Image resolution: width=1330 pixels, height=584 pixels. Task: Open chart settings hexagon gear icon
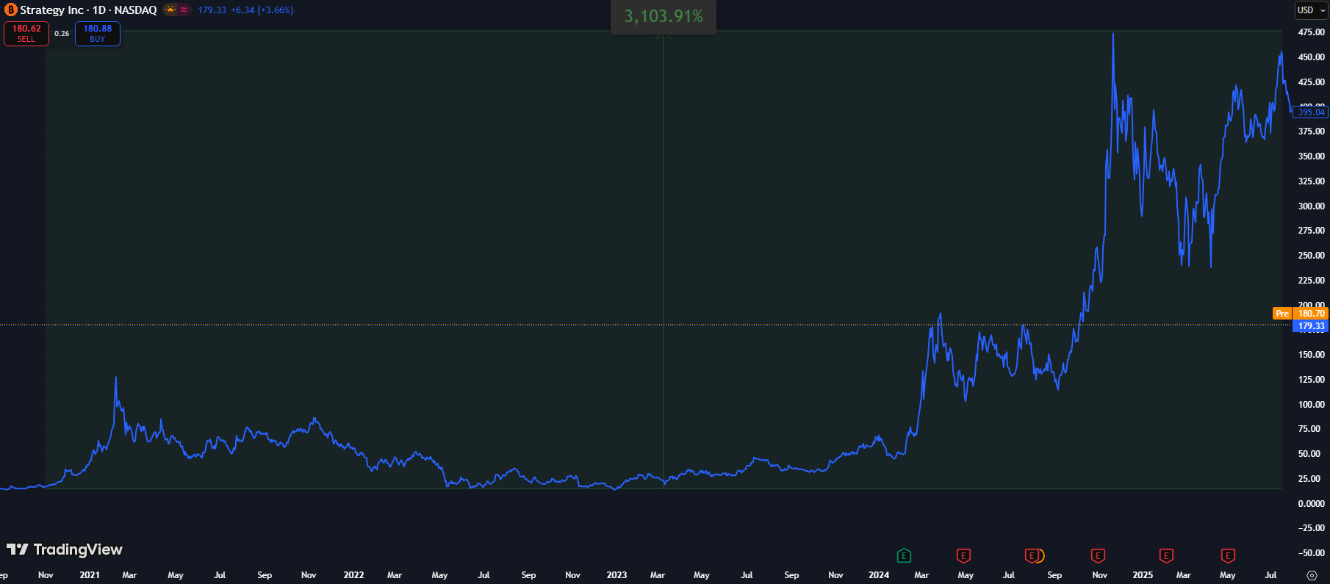(1312, 575)
